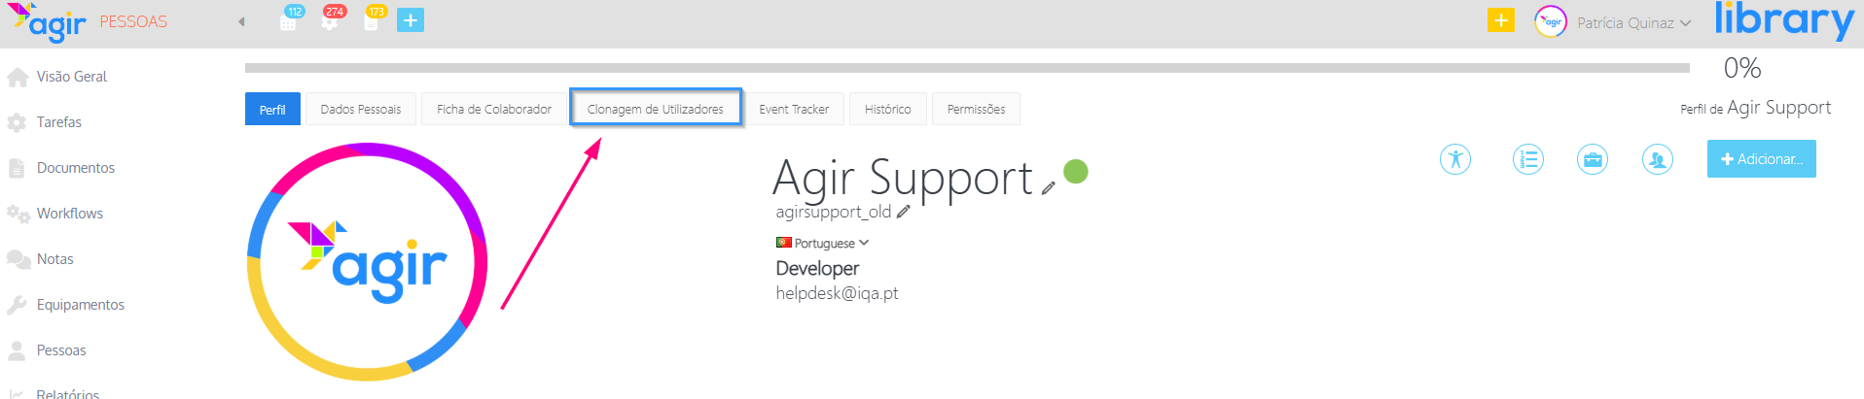Edit username agirsupport_old pencil icon
This screenshot has height=399, width=1864.
[x=904, y=211]
